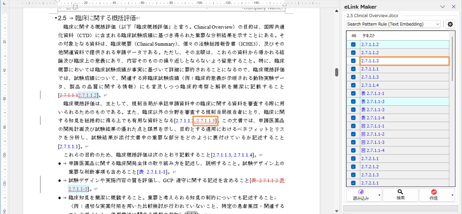Click the 2.7.1.1.1 list entry
The height and width of the screenshot is (214, 462).
[x=369, y=69]
